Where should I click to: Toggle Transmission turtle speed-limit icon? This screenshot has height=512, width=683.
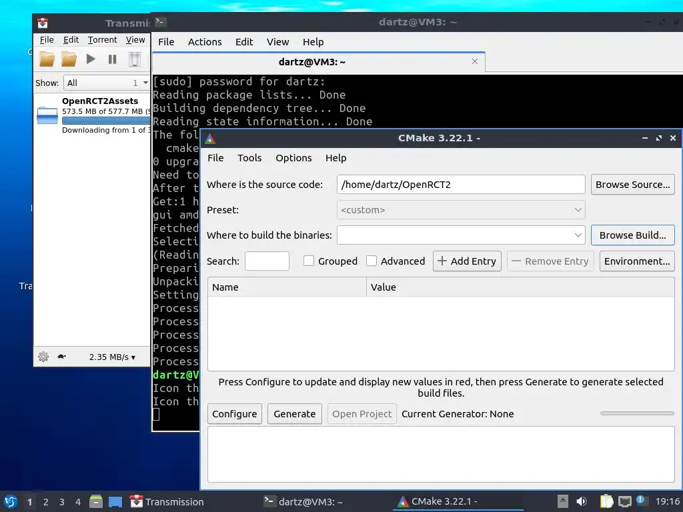[x=62, y=357]
